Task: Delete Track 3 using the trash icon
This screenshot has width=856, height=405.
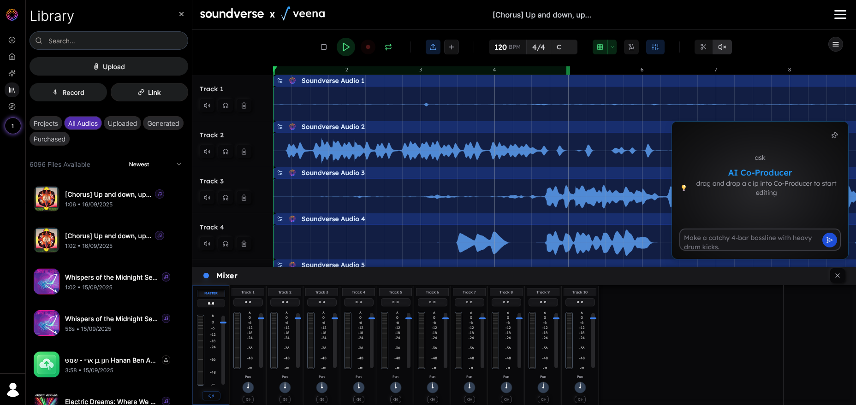Action: point(244,198)
